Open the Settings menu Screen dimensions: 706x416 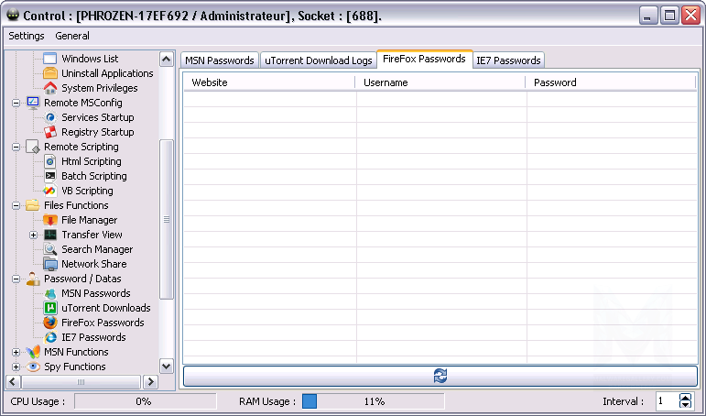pyautogui.click(x=27, y=36)
